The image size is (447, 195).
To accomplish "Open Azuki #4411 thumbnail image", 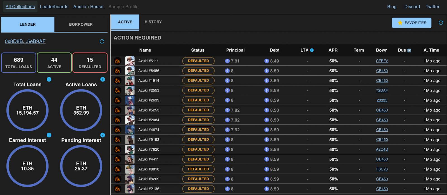I will (x=130, y=159).
